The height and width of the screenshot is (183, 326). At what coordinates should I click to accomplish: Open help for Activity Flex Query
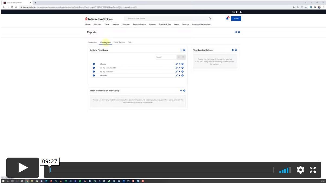point(184,50)
